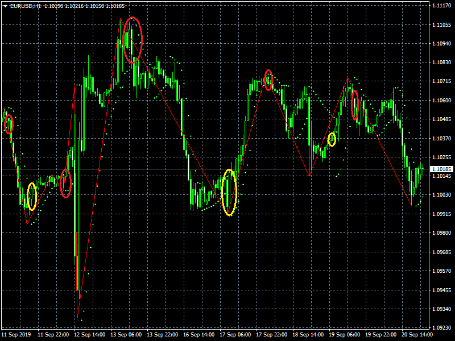Click the boxed current price marker 1.10185 on price scale
The width and height of the screenshot is (455, 341).
click(442, 169)
